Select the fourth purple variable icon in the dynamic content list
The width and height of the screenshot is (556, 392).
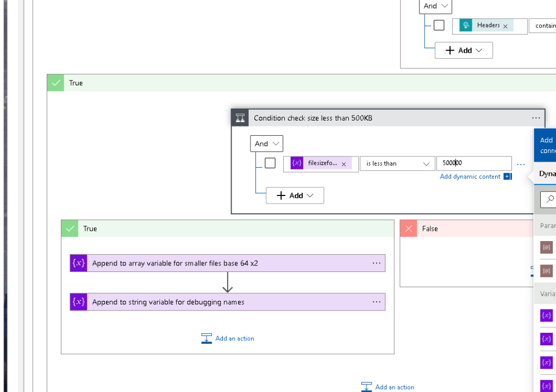[546, 385]
